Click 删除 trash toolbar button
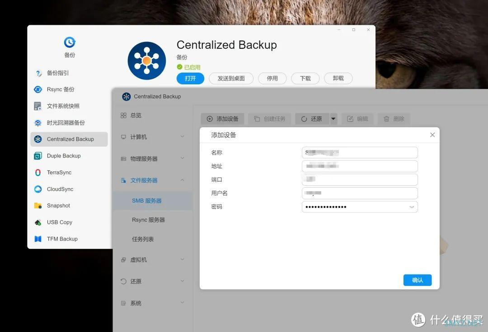 [394, 119]
